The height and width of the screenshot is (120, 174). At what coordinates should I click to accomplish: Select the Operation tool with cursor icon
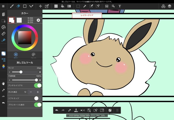(x=113, y=6)
